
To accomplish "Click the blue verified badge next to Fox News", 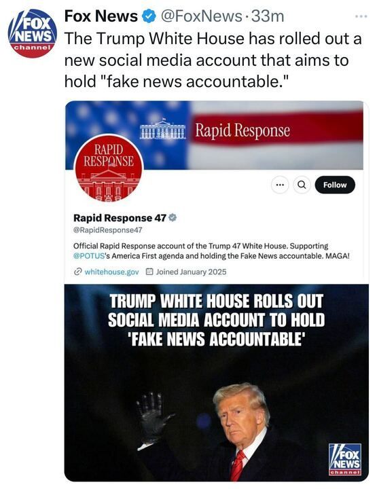I will coord(149,16).
